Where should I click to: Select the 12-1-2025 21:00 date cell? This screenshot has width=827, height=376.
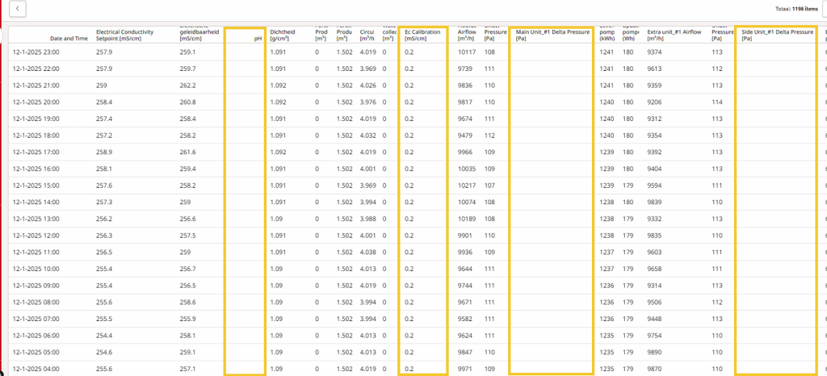click(36, 86)
